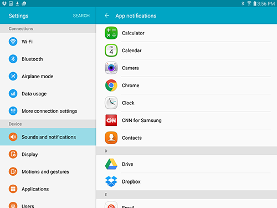Open Drive notification settings label
This screenshot has width=277, height=208.
[x=127, y=164]
